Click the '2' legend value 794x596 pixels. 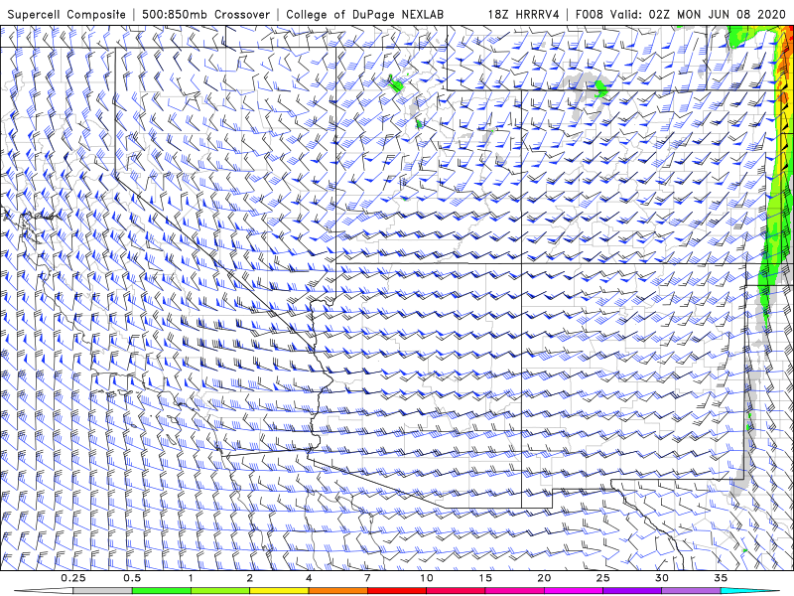250,578
